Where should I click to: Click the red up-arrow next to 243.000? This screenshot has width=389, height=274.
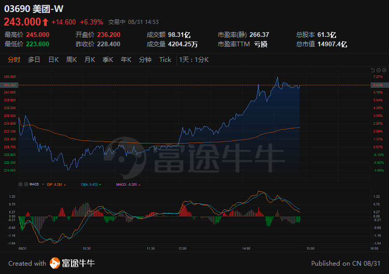point(45,22)
